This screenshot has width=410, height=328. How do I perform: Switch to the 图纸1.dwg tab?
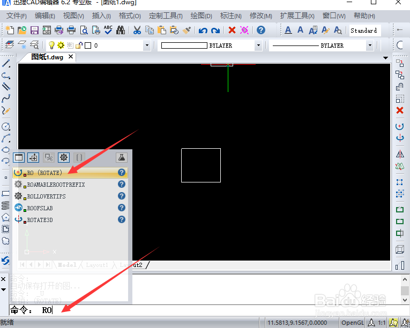click(x=47, y=57)
